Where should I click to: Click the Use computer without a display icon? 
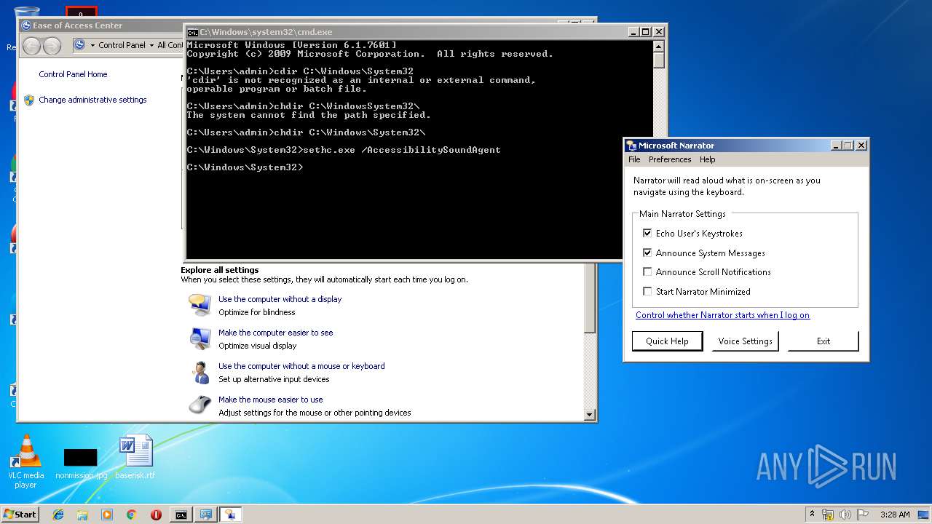tap(200, 305)
